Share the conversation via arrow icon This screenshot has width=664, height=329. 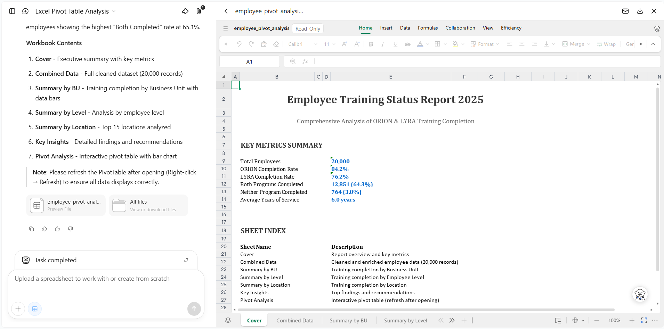pos(185,11)
